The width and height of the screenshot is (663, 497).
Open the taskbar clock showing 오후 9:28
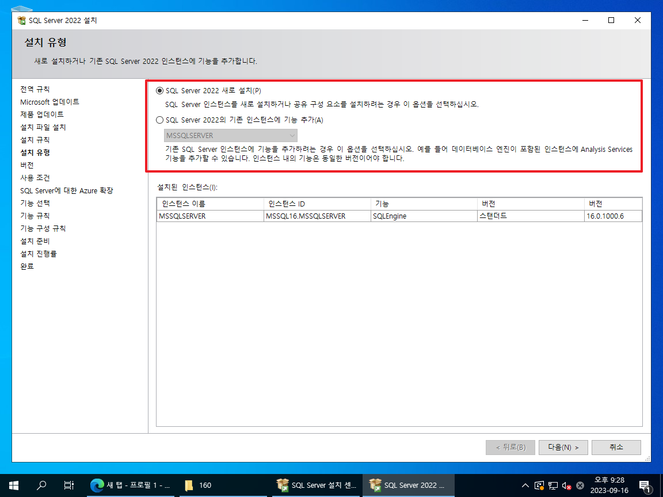tap(609, 485)
